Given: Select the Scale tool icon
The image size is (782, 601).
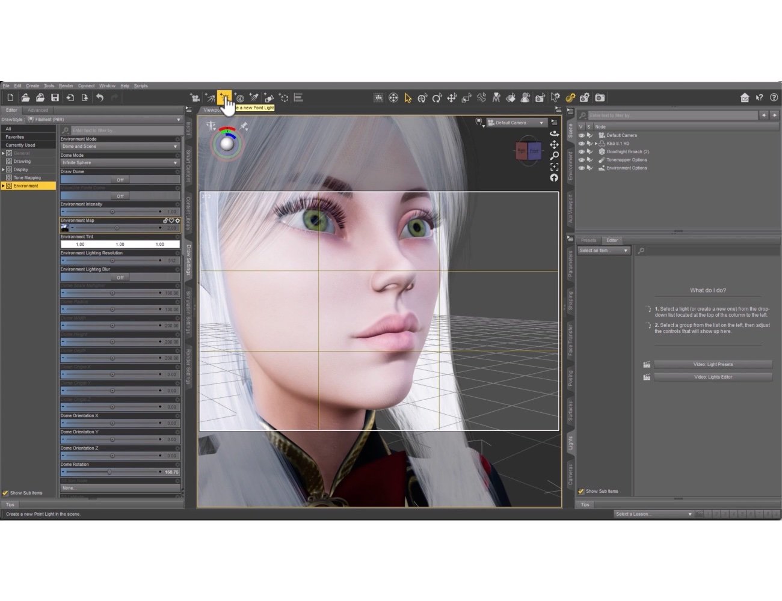Looking at the screenshot, I should click(x=466, y=97).
